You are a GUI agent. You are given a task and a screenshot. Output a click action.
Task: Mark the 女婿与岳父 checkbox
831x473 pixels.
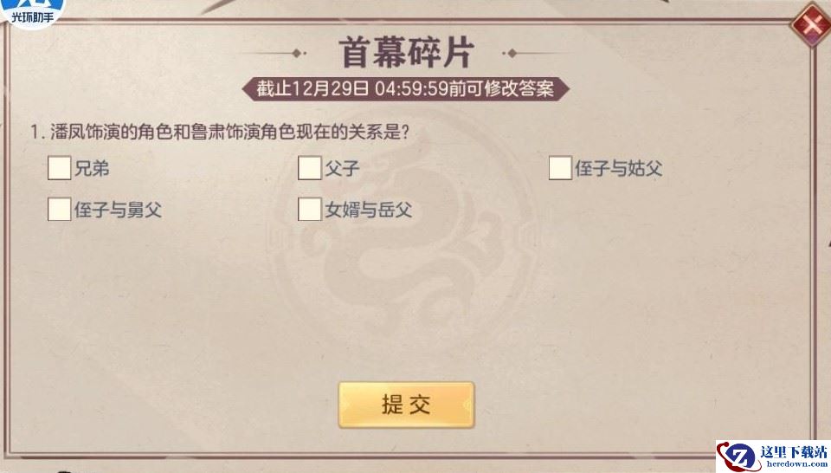pos(309,210)
